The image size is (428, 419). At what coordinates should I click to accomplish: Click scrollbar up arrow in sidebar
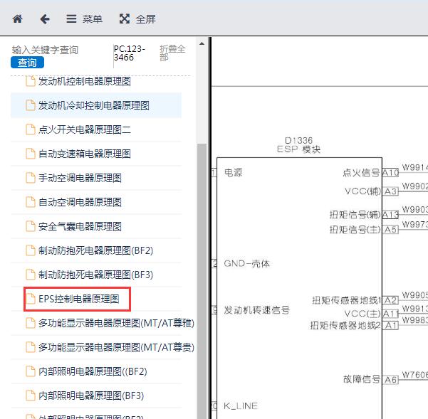(x=202, y=43)
